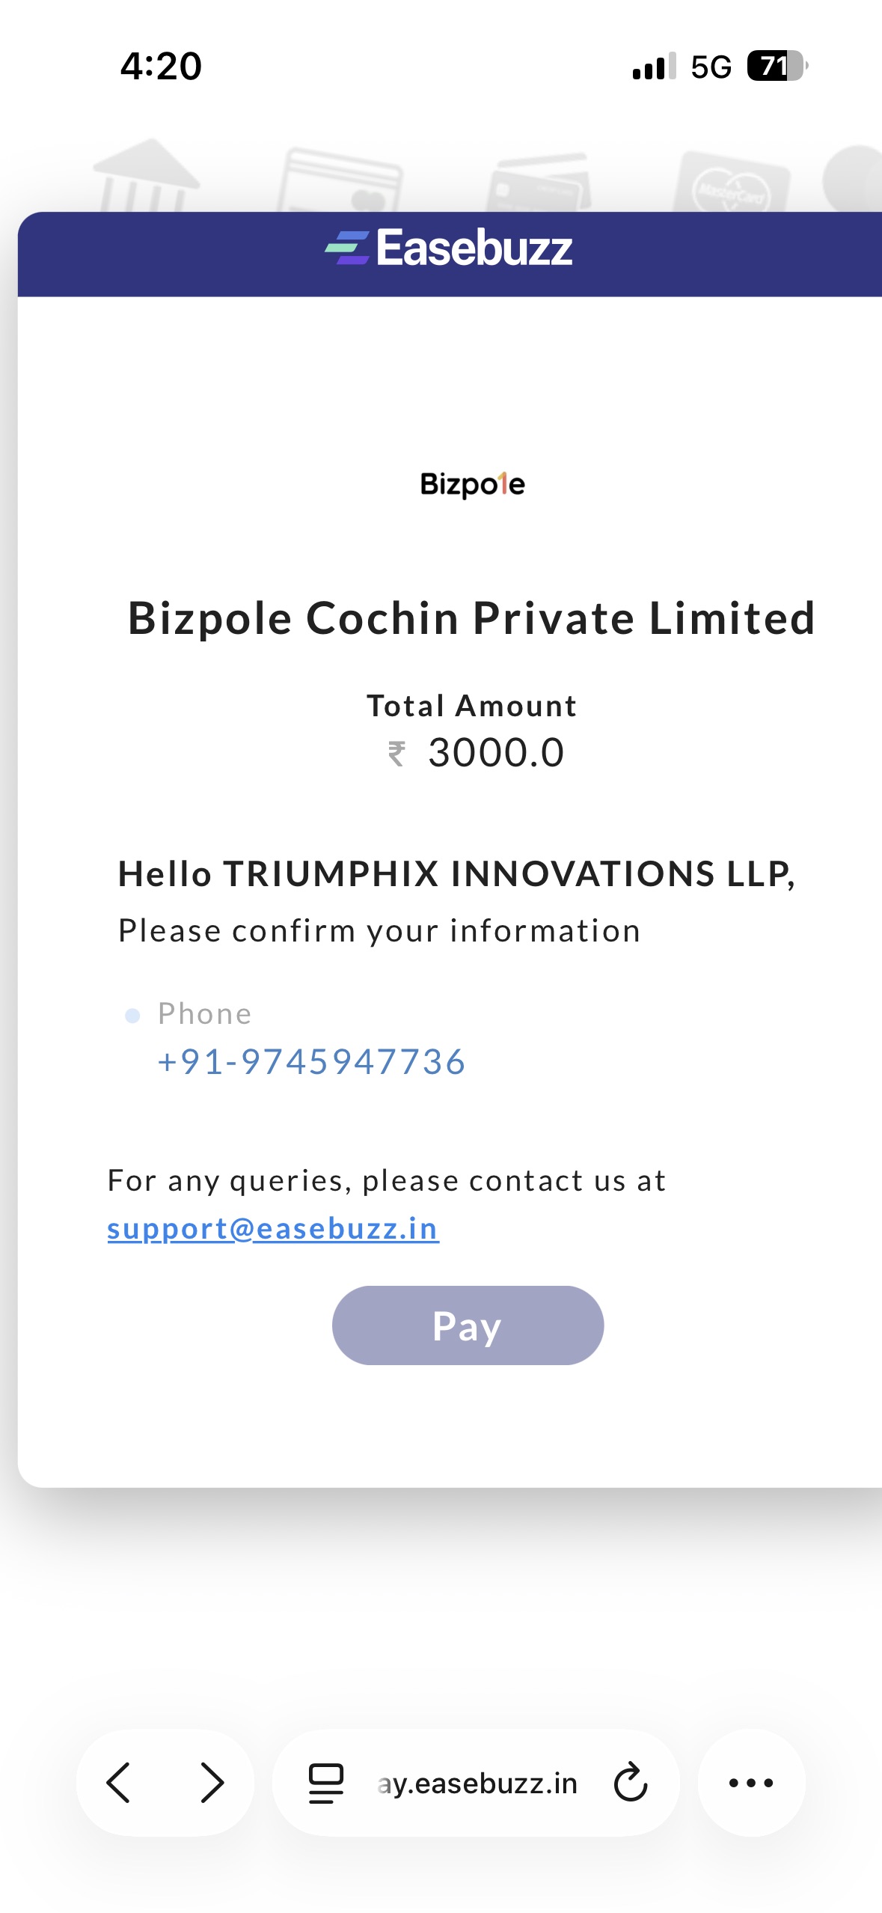Click the rupee symbol beside the amount
Image resolution: width=882 pixels, height=1913 pixels.
(396, 753)
